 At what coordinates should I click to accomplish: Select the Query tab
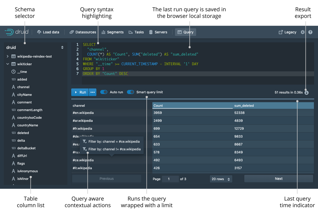click(x=185, y=32)
